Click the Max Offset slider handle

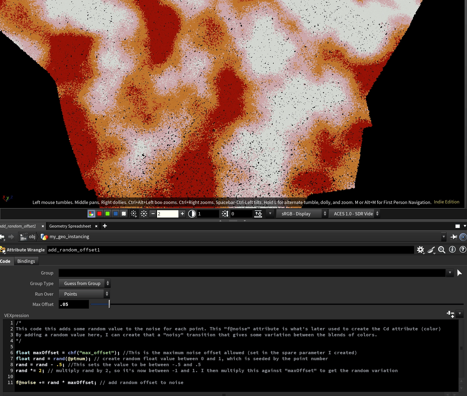(109, 304)
